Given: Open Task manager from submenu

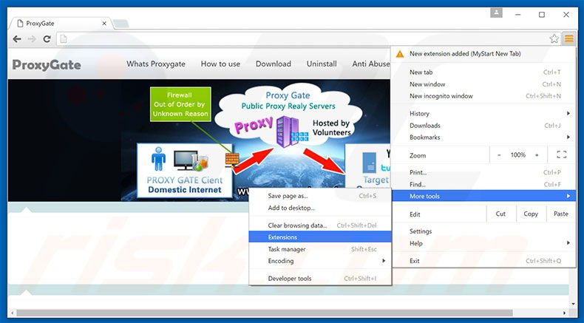Looking at the screenshot, I should pos(320,249).
